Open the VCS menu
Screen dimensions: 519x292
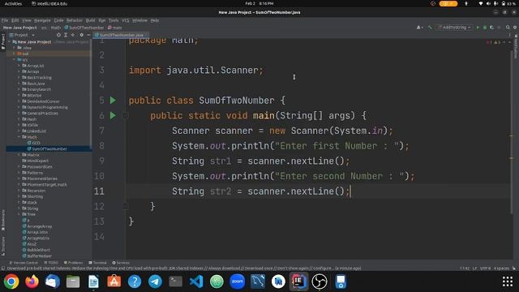coord(126,20)
